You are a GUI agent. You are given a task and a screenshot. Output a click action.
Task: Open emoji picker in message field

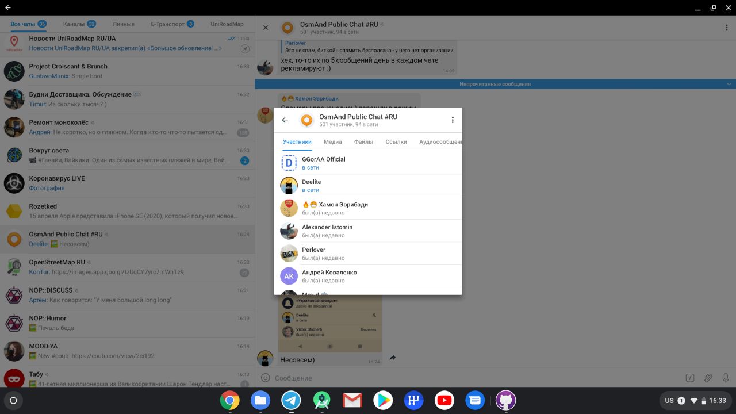coord(265,378)
